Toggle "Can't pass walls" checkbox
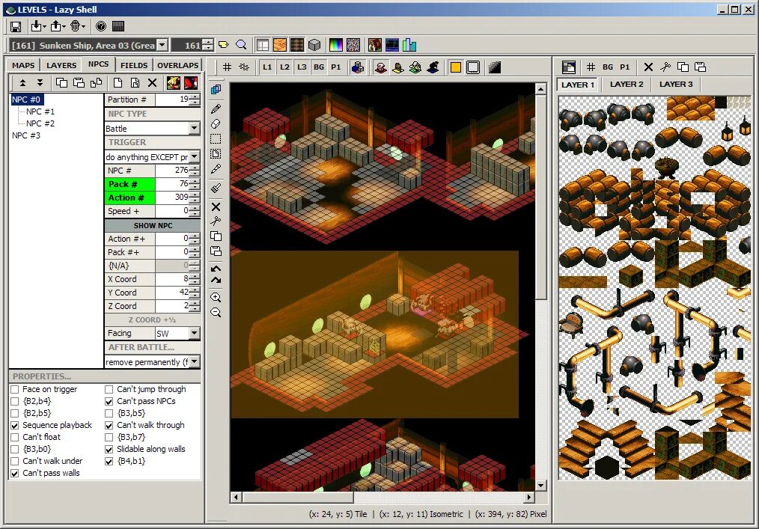 point(15,474)
